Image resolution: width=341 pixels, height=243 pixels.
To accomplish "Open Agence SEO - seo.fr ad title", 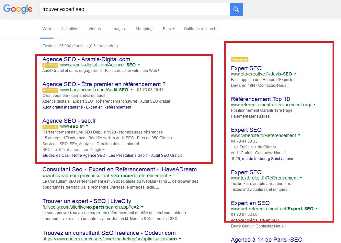I will point(69,121).
